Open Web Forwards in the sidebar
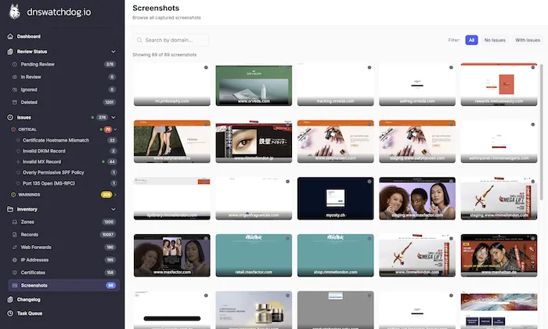Screen dimensions: 548x329 click(x=37, y=247)
